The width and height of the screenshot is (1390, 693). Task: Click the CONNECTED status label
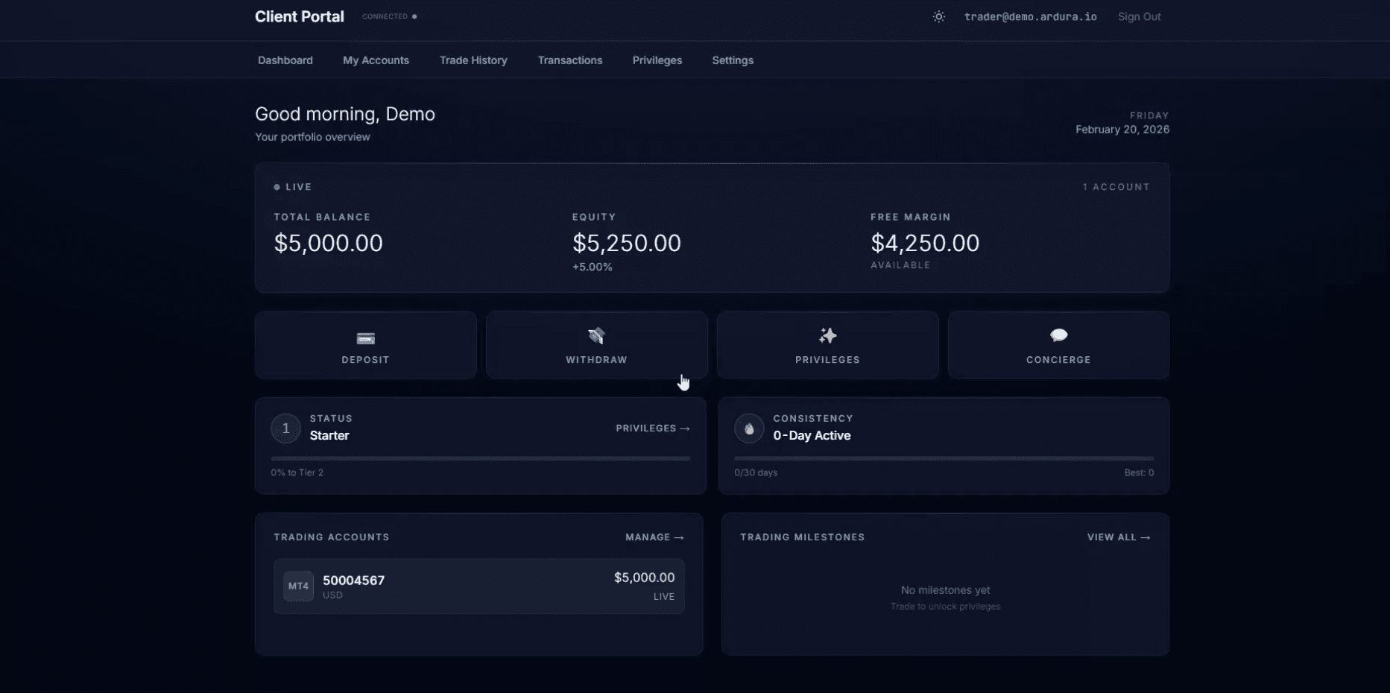pyautogui.click(x=385, y=16)
